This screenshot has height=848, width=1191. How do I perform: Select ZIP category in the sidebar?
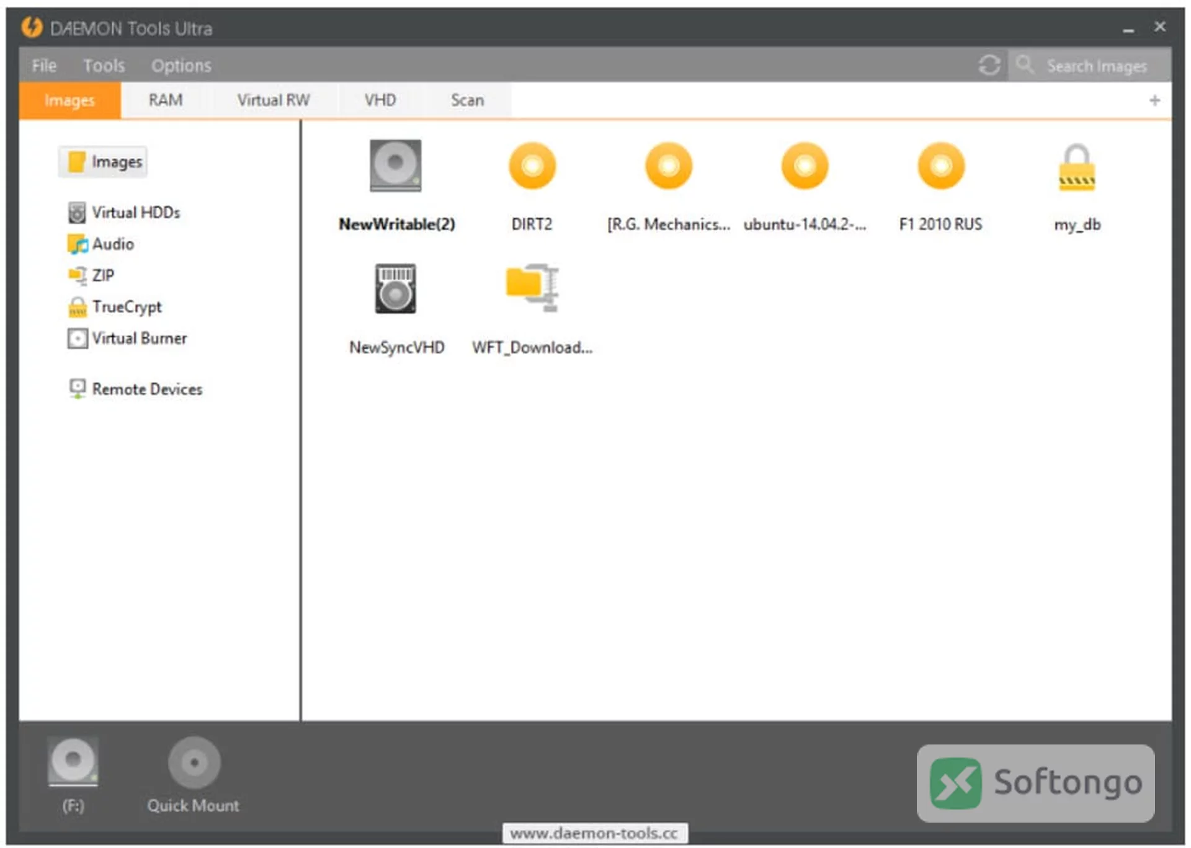pyautogui.click(x=91, y=275)
